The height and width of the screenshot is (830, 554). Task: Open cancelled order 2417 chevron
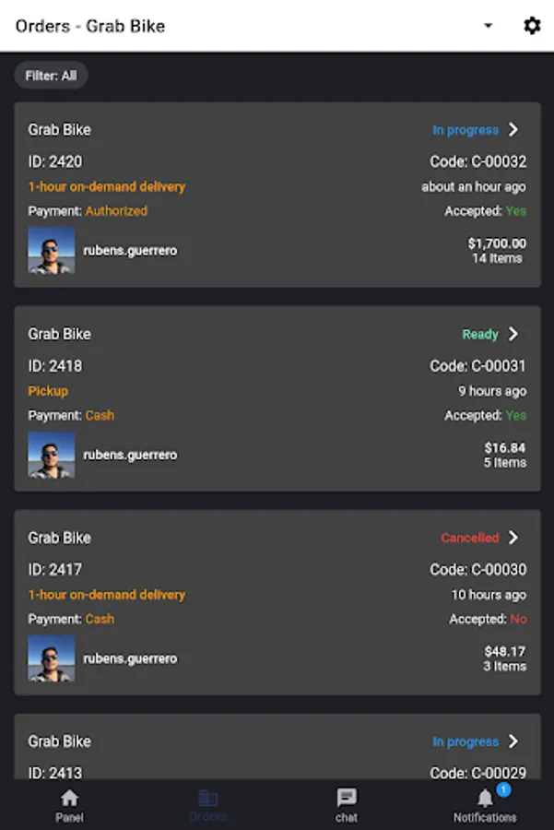(x=513, y=538)
